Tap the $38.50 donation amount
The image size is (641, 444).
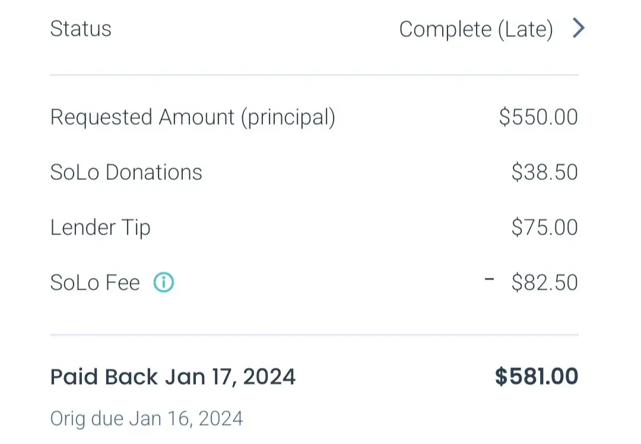(544, 172)
